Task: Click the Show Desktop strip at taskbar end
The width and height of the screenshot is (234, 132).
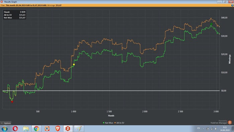Action: click(x=233, y=129)
